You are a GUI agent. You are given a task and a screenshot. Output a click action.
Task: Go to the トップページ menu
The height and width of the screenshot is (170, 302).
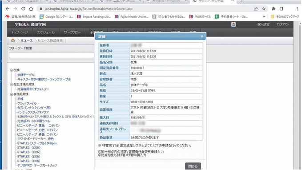coord(20,32)
